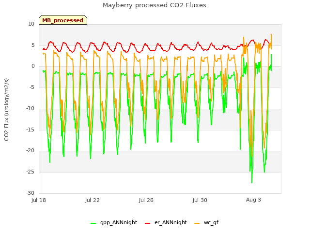Click chart title Mayberry processed CO2 Fluxes
The image size is (310, 232).
(x=155, y=5)
